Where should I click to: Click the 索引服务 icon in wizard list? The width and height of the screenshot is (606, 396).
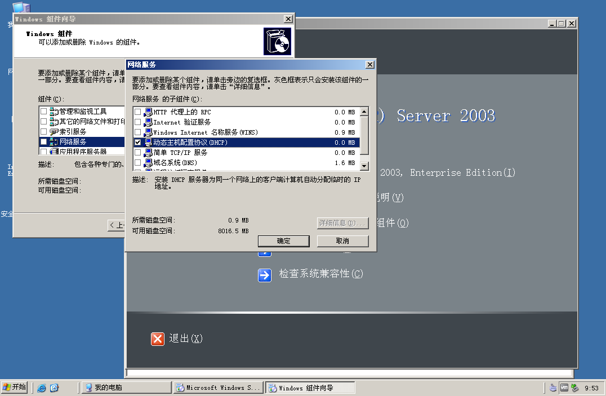tap(54, 132)
